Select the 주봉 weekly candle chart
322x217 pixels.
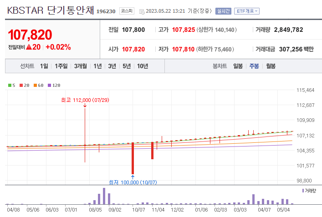point(254,66)
